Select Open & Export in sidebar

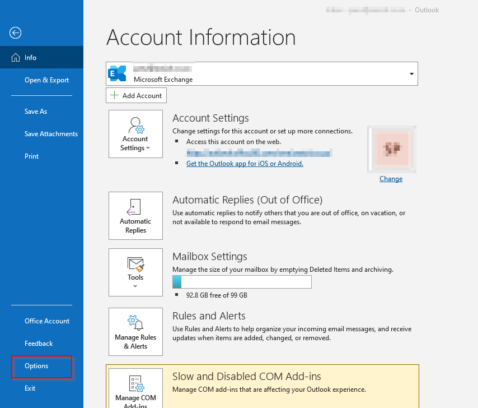click(46, 80)
